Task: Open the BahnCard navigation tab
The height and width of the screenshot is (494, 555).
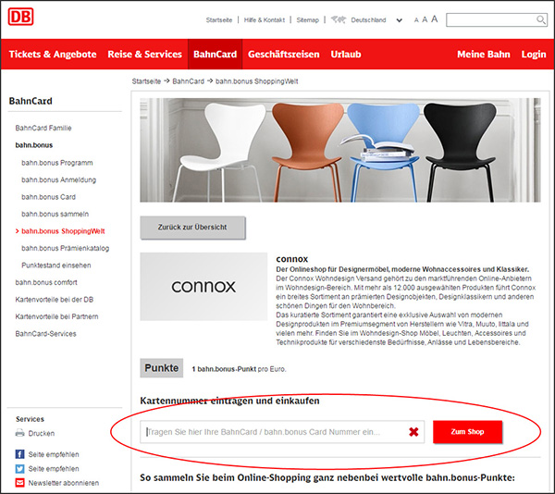Action: click(215, 55)
